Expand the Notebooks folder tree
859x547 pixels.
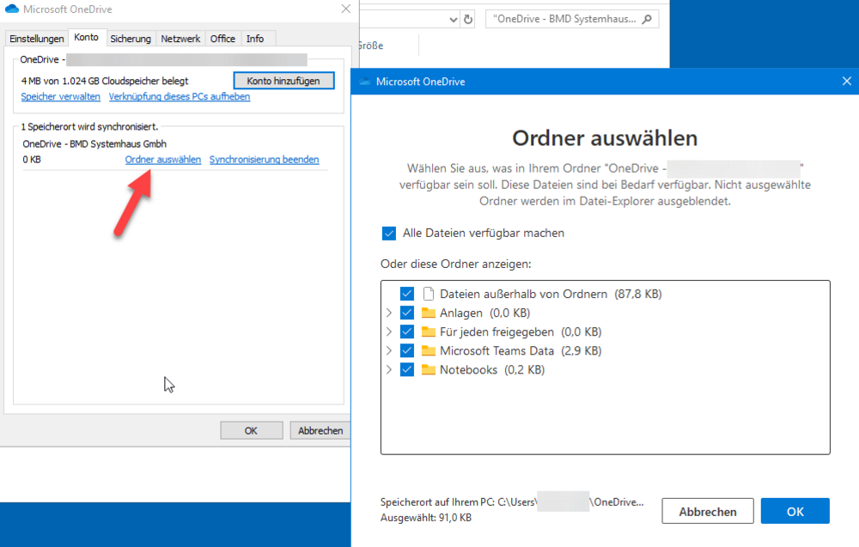(389, 369)
